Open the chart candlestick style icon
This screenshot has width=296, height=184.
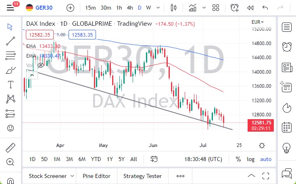tap(174, 8)
